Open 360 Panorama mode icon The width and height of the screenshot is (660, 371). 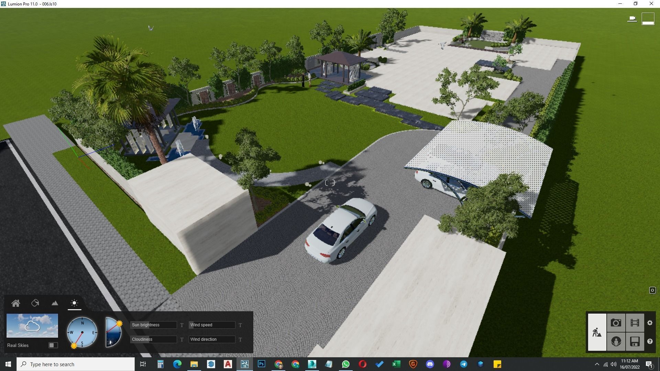click(616, 341)
